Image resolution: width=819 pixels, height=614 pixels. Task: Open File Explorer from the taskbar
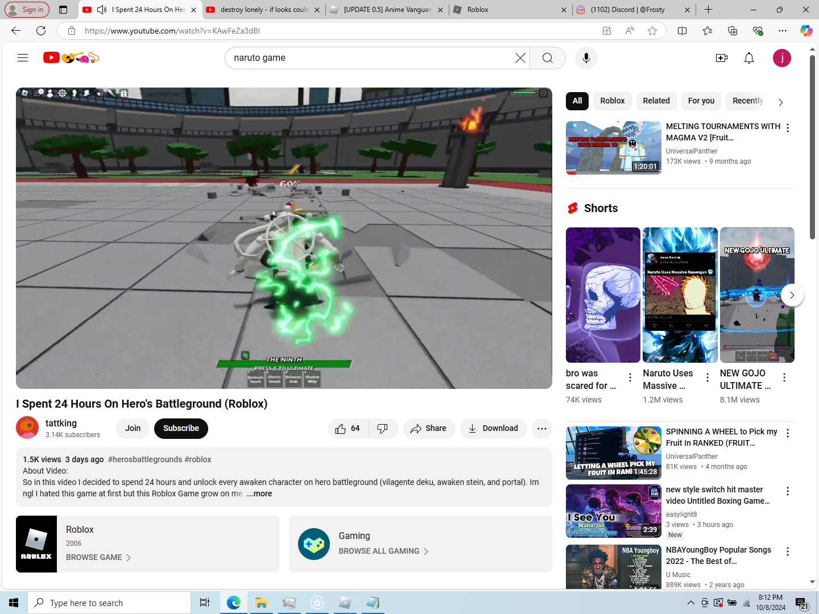coord(261,603)
